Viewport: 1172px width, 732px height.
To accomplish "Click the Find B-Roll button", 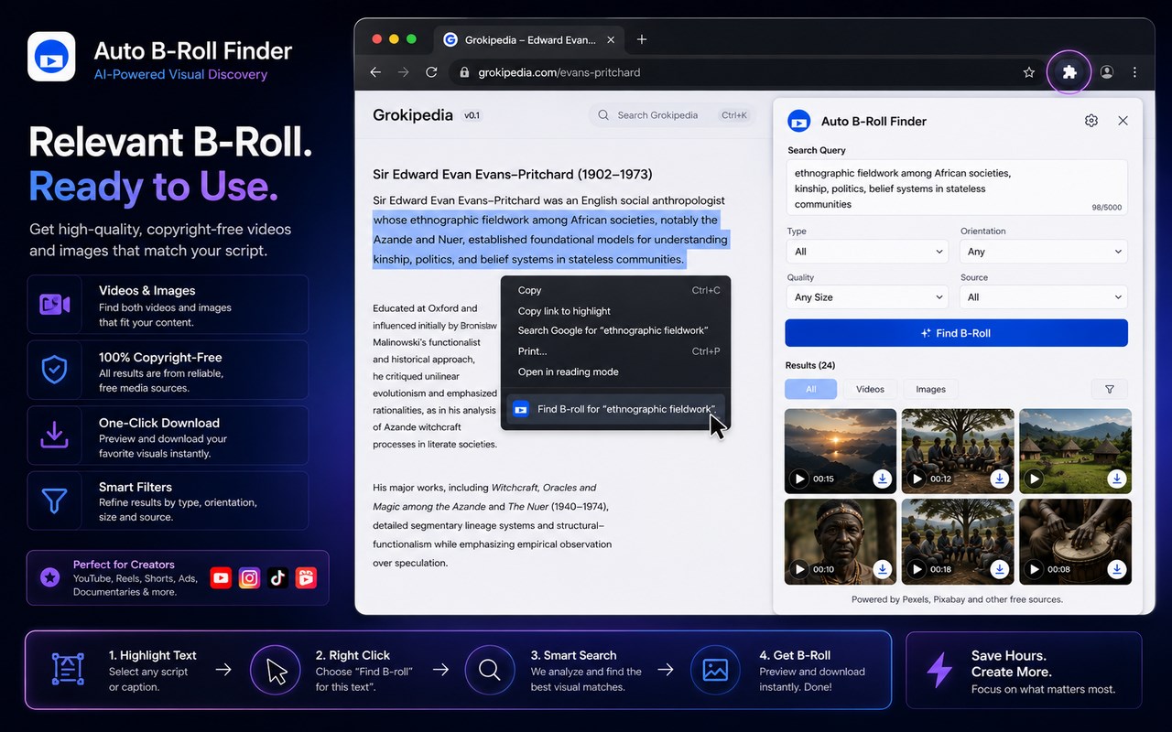I will pyautogui.click(x=957, y=333).
